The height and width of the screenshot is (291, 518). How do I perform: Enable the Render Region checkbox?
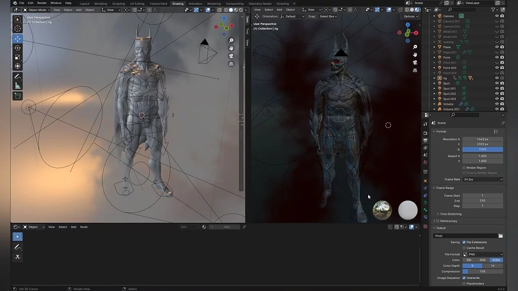click(x=464, y=168)
